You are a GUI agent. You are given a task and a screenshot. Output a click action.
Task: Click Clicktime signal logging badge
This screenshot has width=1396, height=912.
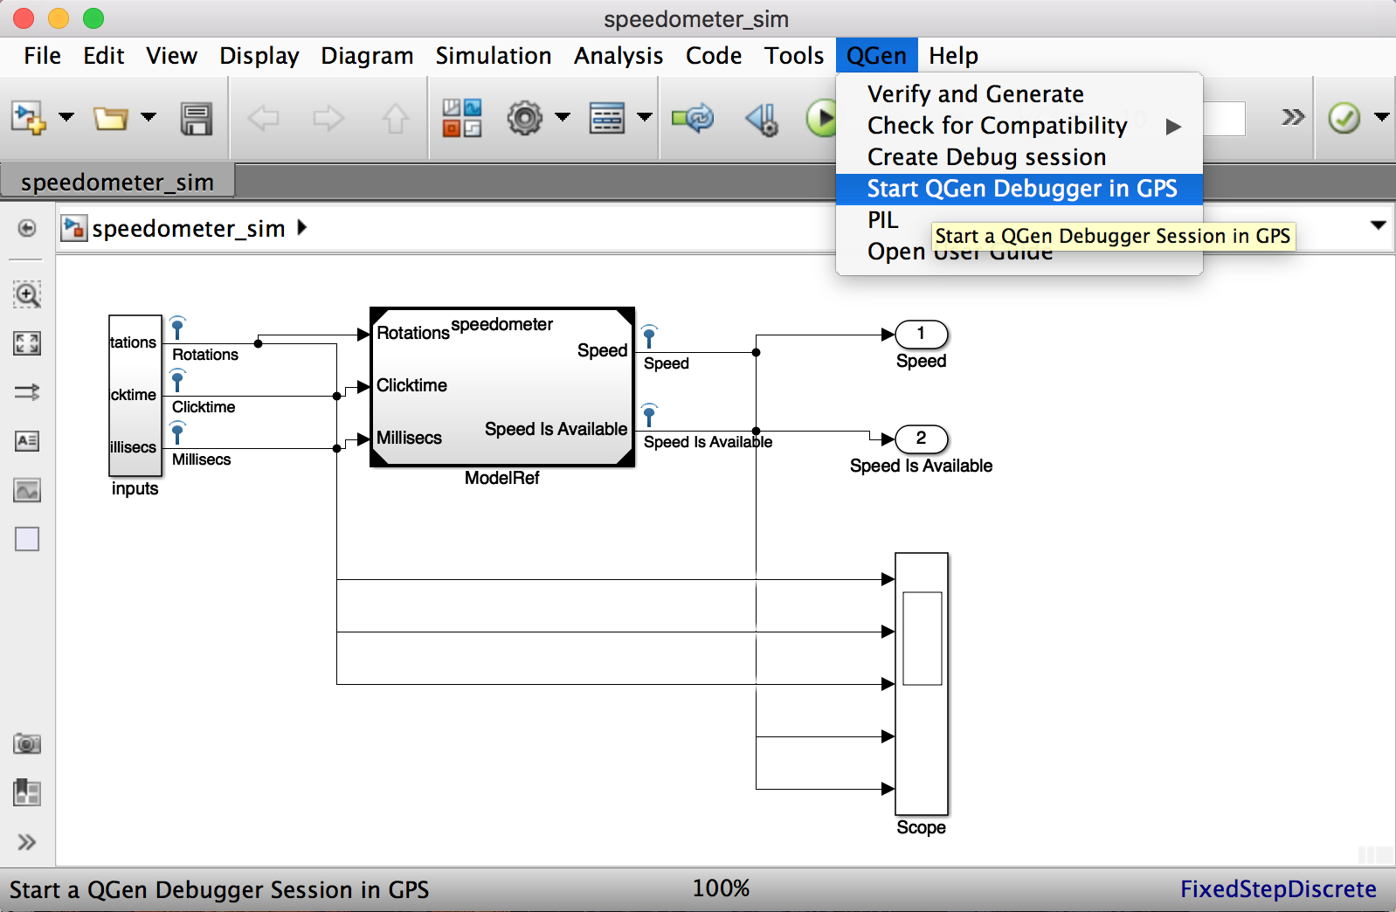tap(177, 380)
